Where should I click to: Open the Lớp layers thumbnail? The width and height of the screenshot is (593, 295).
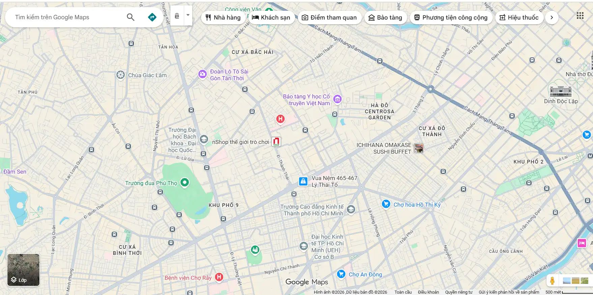tap(24, 270)
